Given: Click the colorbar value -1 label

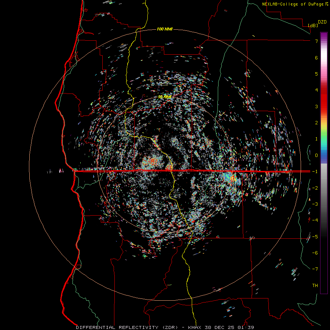Looking at the screenshot, I should point(315,172).
